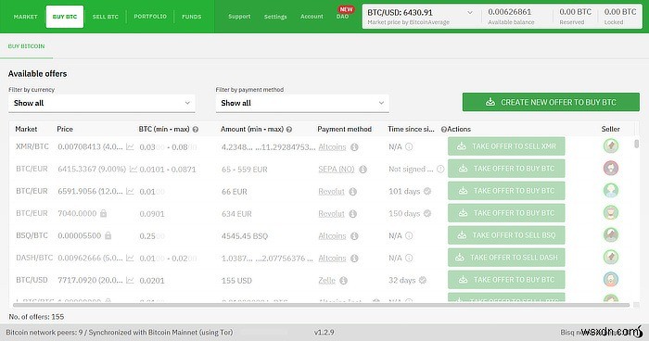Click the verified badge next to 101 days
The height and width of the screenshot is (341, 649).
click(427, 191)
